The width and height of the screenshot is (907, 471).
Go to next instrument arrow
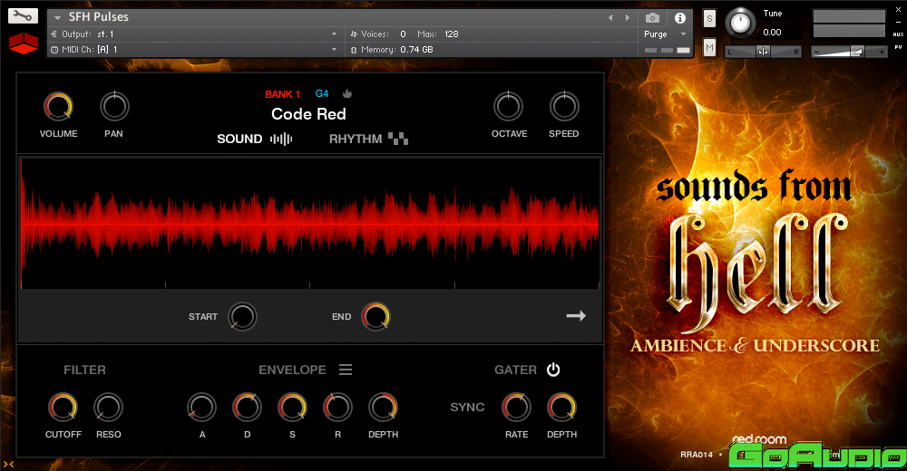(627, 18)
